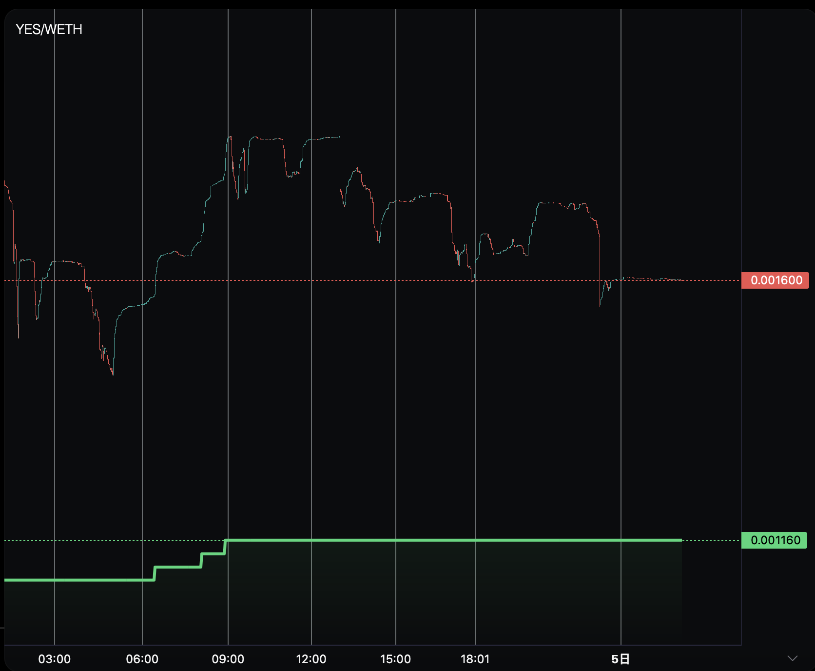The image size is (815, 671).
Task: Select the green 0.001160 price tag
Action: [774, 540]
